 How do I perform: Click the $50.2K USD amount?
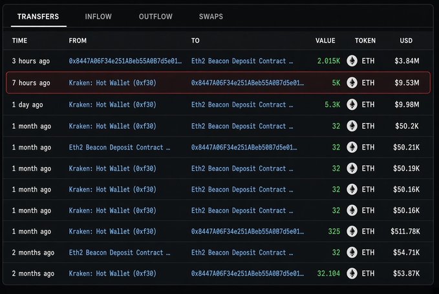[407, 126]
